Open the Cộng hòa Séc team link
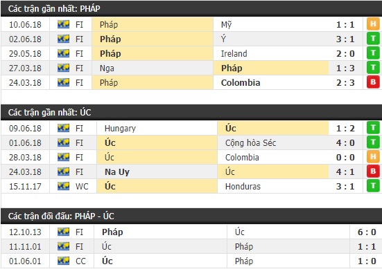The height and width of the screenshot is (269, 382). tap(250, 143)
